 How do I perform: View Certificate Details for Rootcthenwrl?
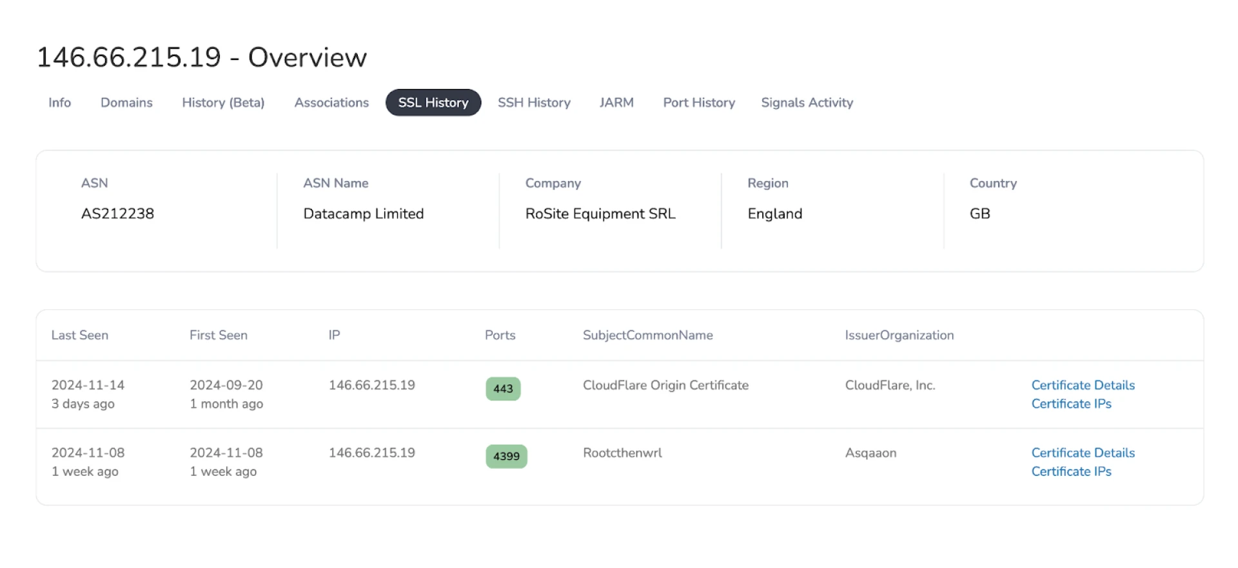[x=1083, y=453]
